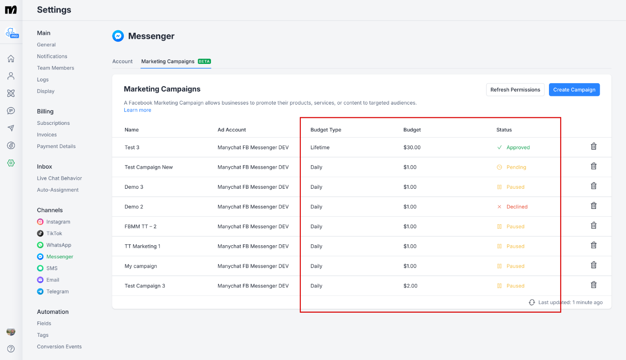Switch to the Account tab

(x=122, y=61)
